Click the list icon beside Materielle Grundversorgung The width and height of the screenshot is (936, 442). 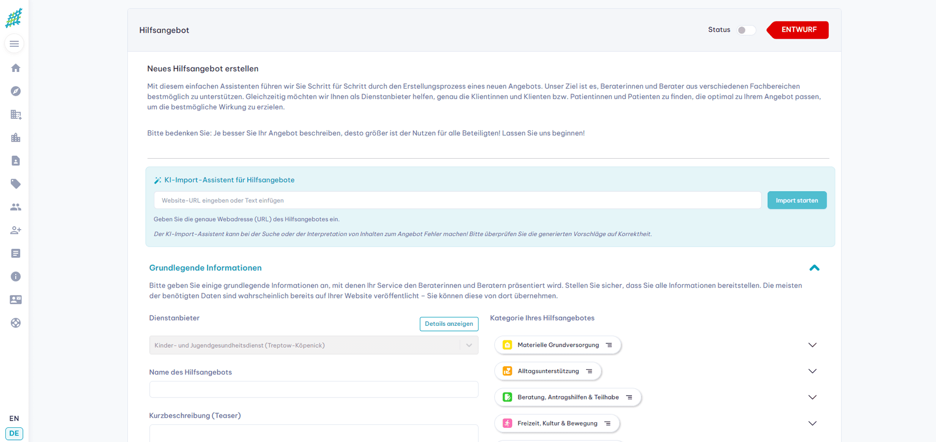click(609, 345)
